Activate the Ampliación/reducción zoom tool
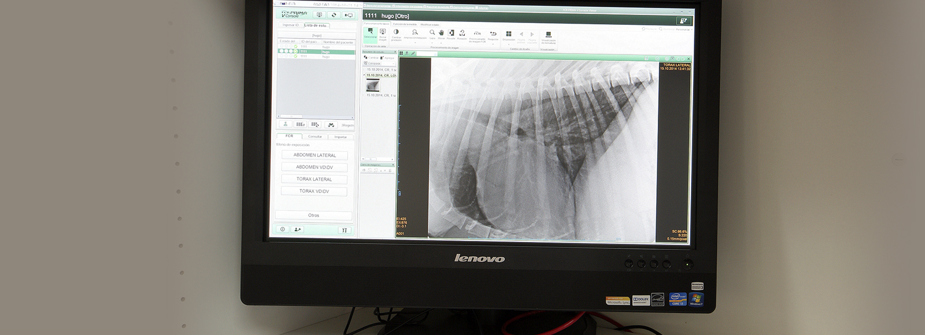 point(415,33)
